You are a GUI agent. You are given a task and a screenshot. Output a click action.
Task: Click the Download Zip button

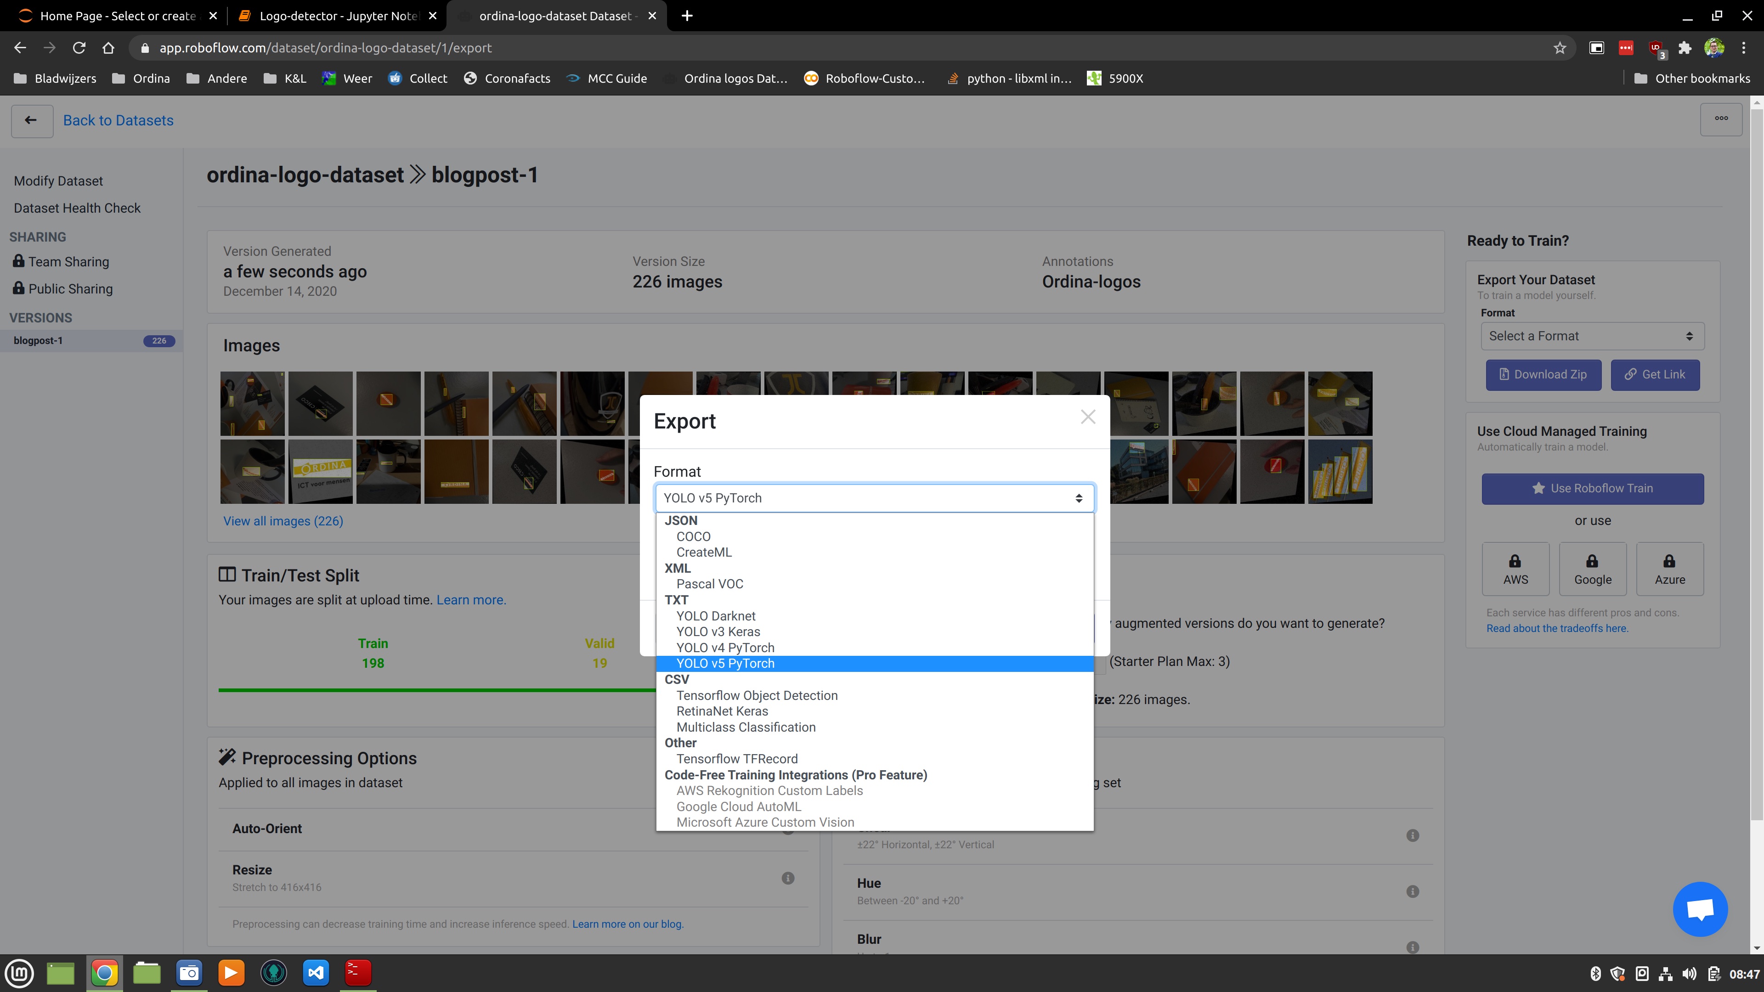(1543, 374)
